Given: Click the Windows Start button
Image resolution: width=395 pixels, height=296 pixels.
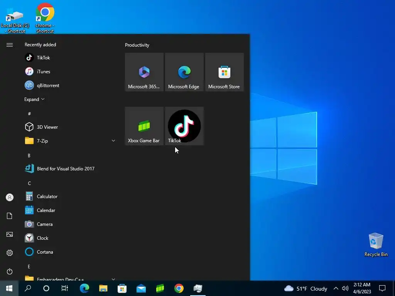Looking at the screenshot, I should tap(9, 288).
